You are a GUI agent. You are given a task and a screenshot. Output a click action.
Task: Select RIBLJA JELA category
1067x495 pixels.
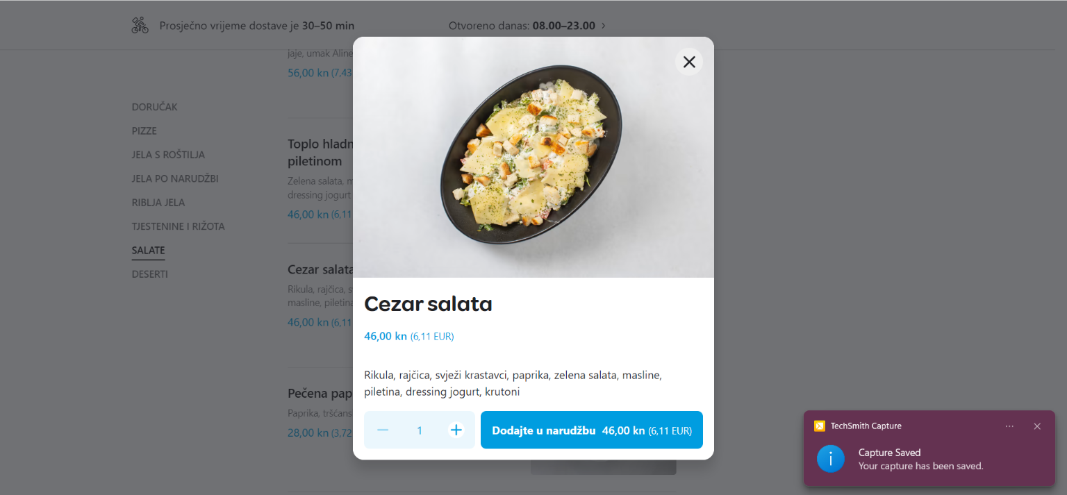pyautogui.click(x=158, y=203)
